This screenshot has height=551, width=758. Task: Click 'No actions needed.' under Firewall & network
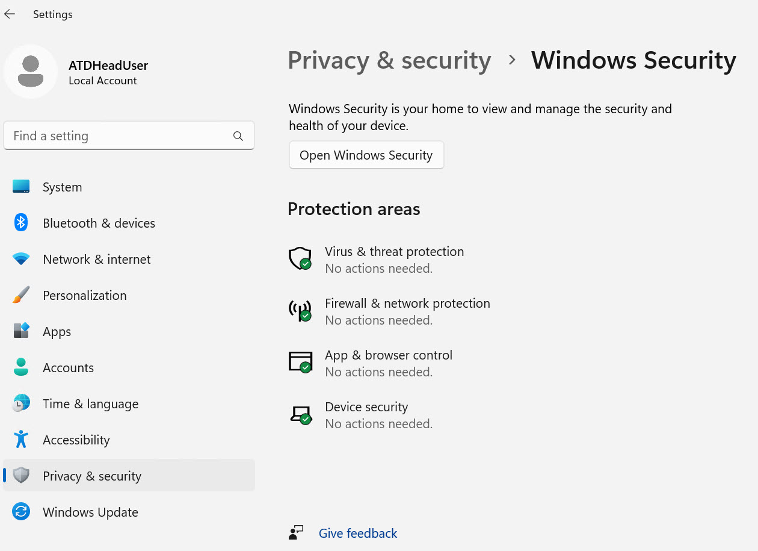[379, 320]
